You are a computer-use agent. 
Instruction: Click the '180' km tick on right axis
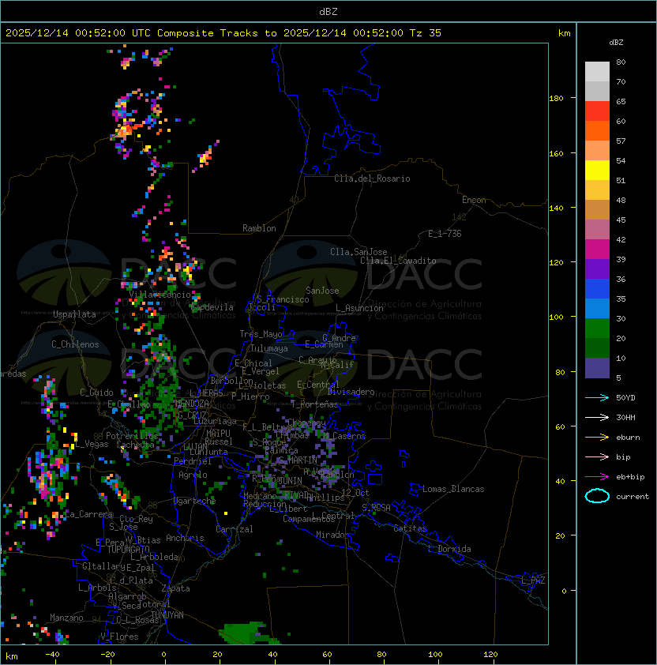[556, 99]
